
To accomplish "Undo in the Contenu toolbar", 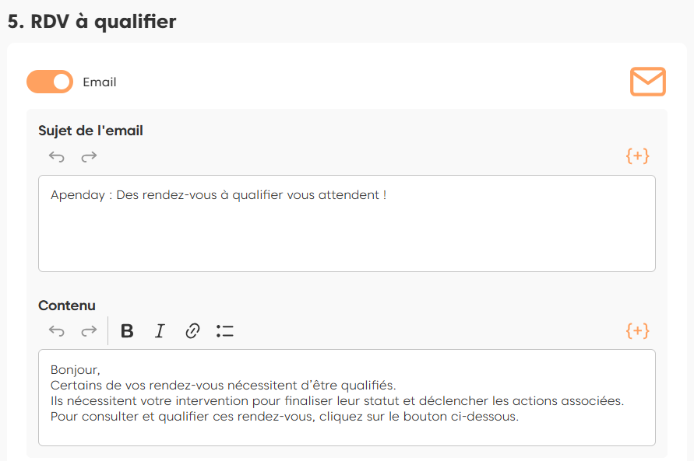I will 57,331.
